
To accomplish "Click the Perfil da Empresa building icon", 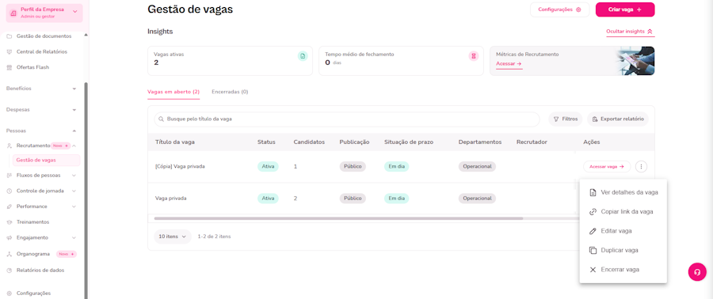I will (13, 13).
